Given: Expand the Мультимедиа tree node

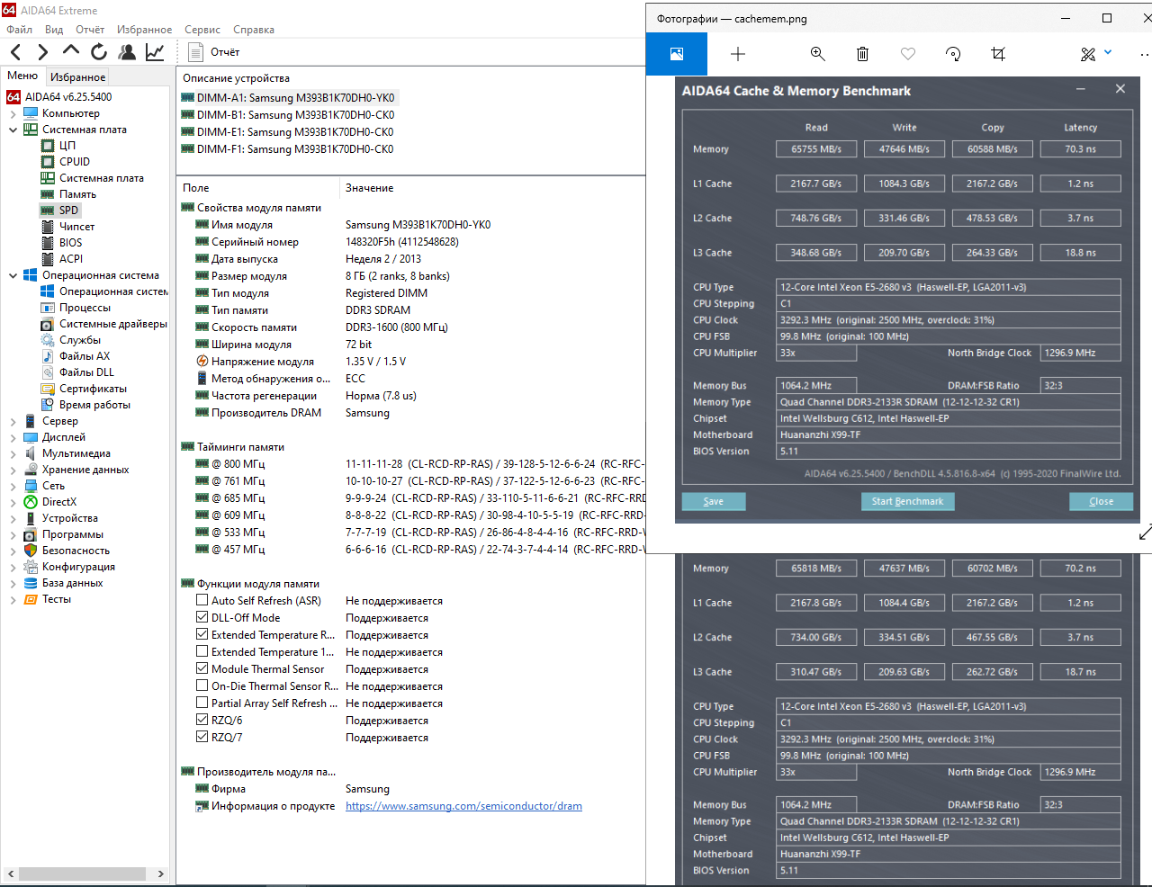Looking at the screenshot, I should coord(13,454).
